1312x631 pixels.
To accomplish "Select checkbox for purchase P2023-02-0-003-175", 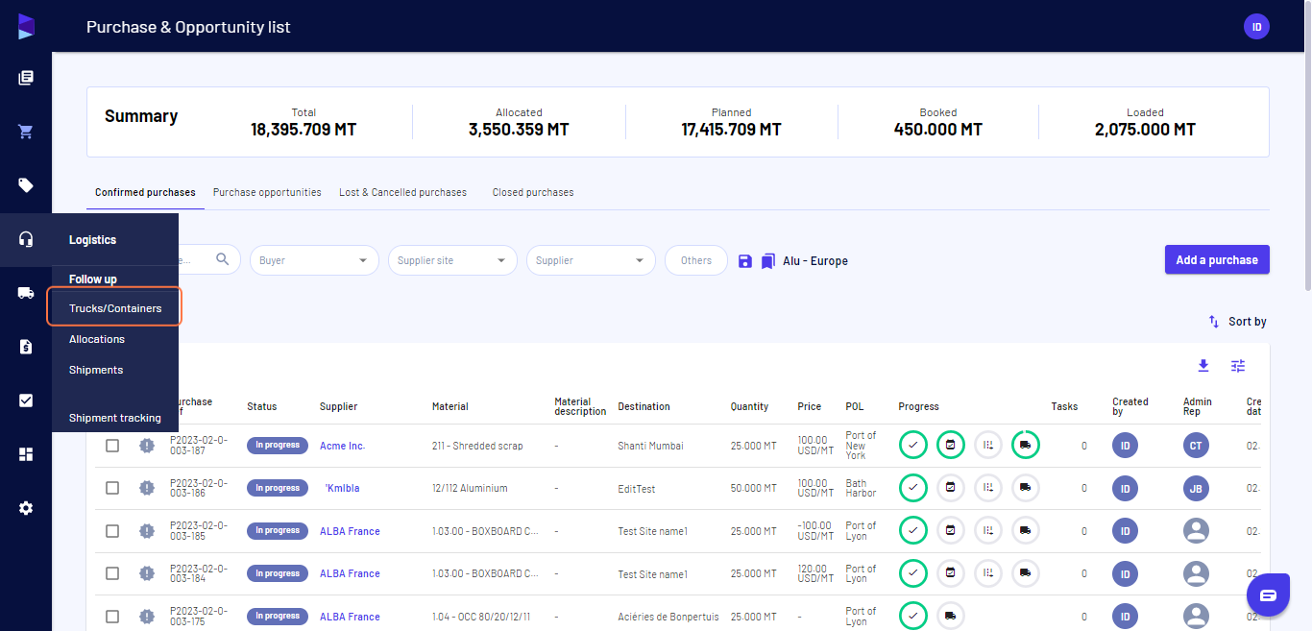I will [112, 617].
